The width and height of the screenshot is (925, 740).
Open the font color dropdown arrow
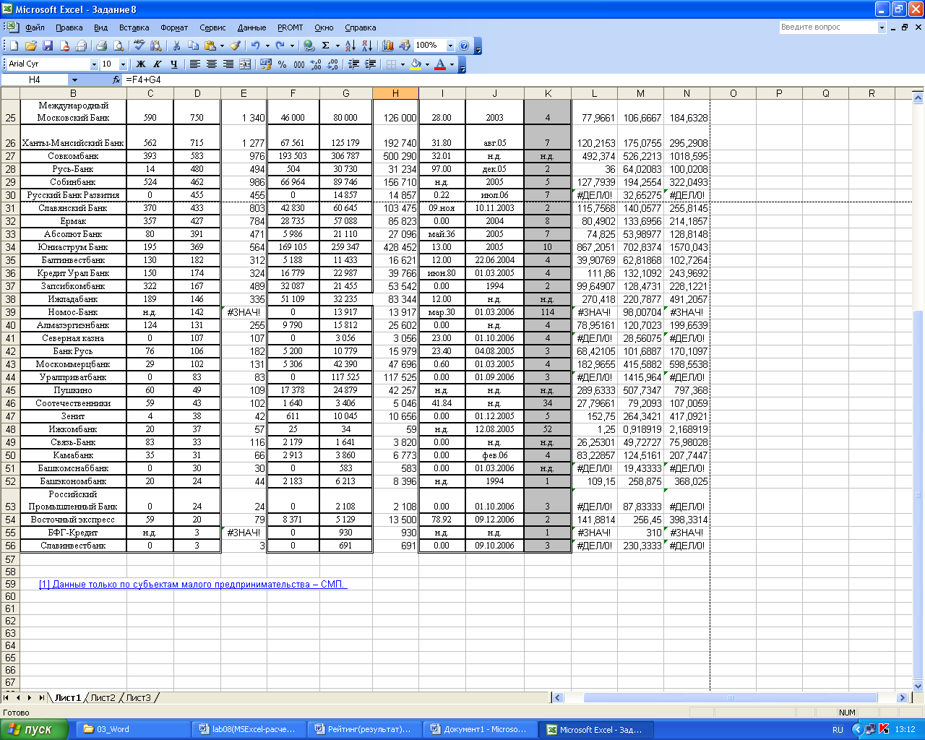tap(452, 64)
